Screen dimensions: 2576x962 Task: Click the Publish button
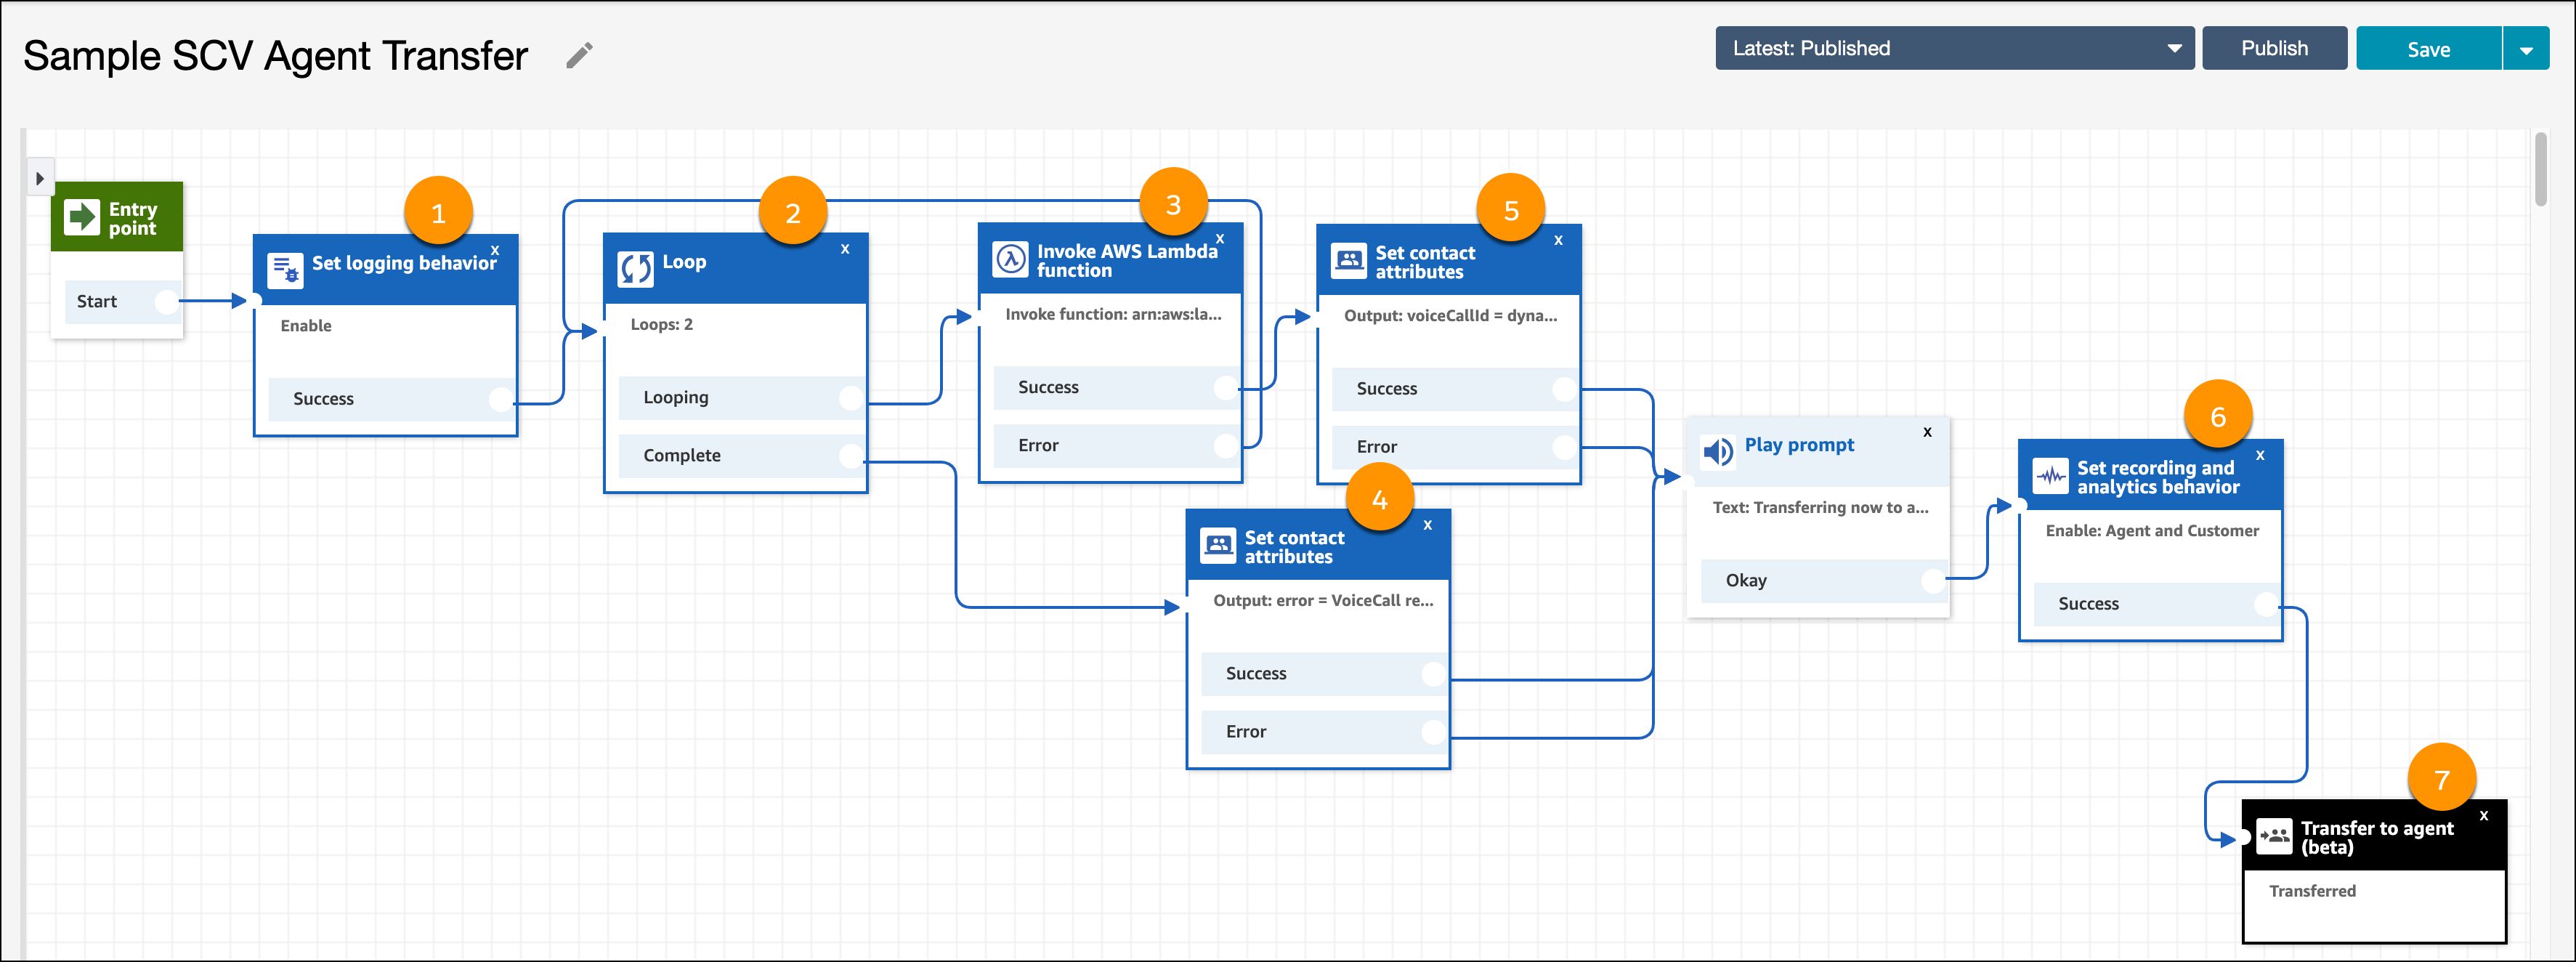click(x=2274, y=48)
